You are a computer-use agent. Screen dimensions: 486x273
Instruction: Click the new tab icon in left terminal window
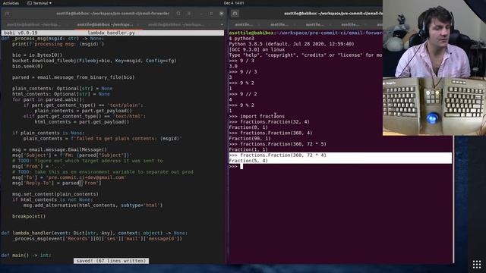[7, 14]
